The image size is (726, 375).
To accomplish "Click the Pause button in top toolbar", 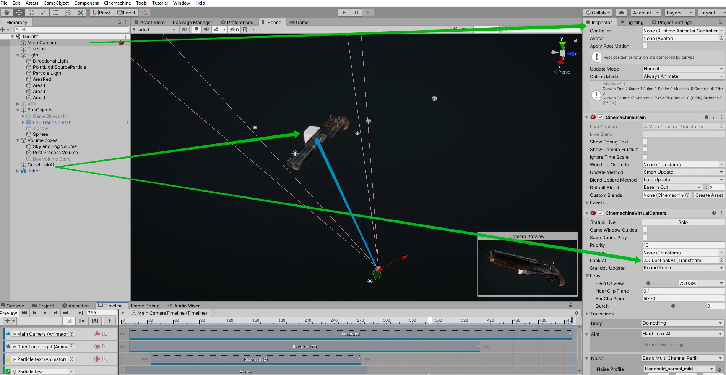I will (356, 13).
